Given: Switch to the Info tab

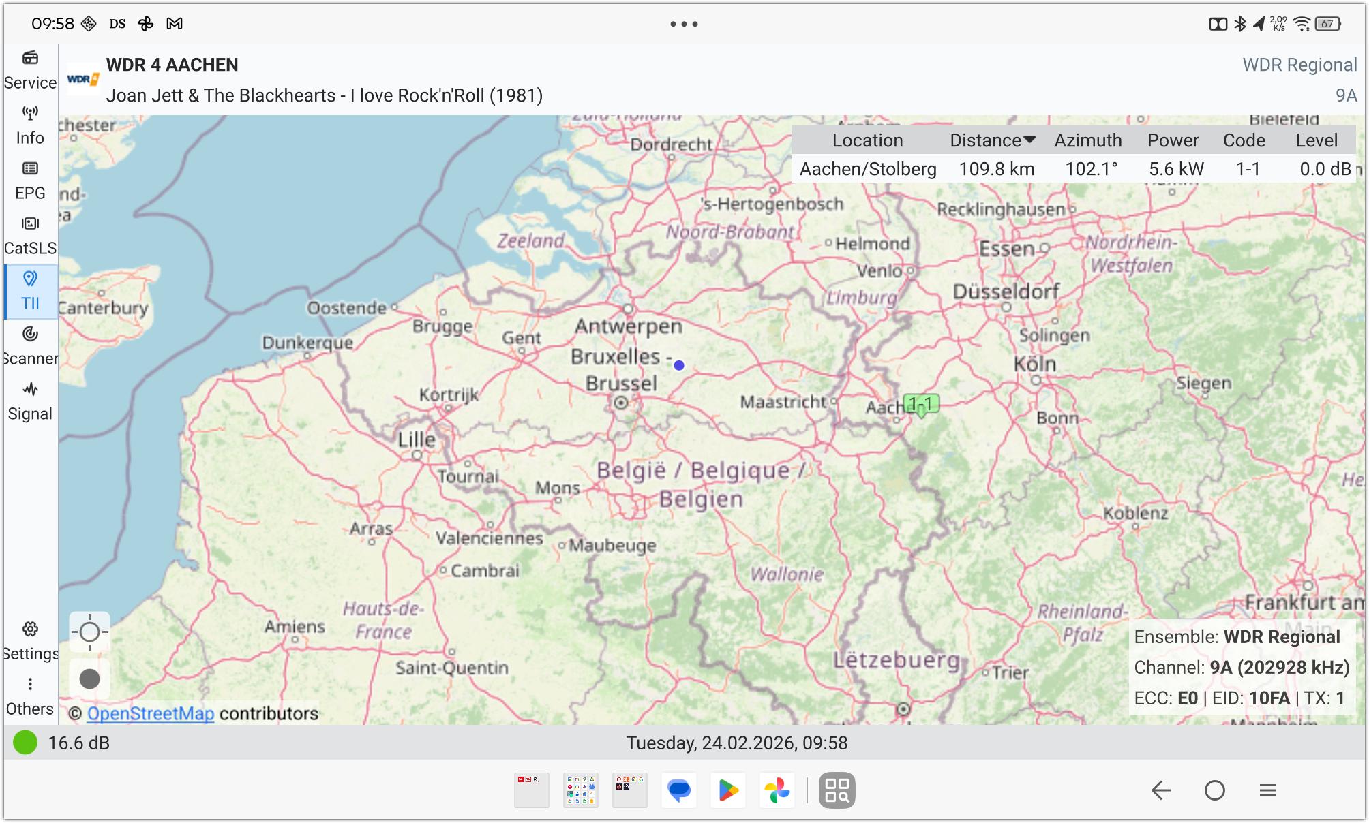Looking at the screenshot, I should point(30,126).
